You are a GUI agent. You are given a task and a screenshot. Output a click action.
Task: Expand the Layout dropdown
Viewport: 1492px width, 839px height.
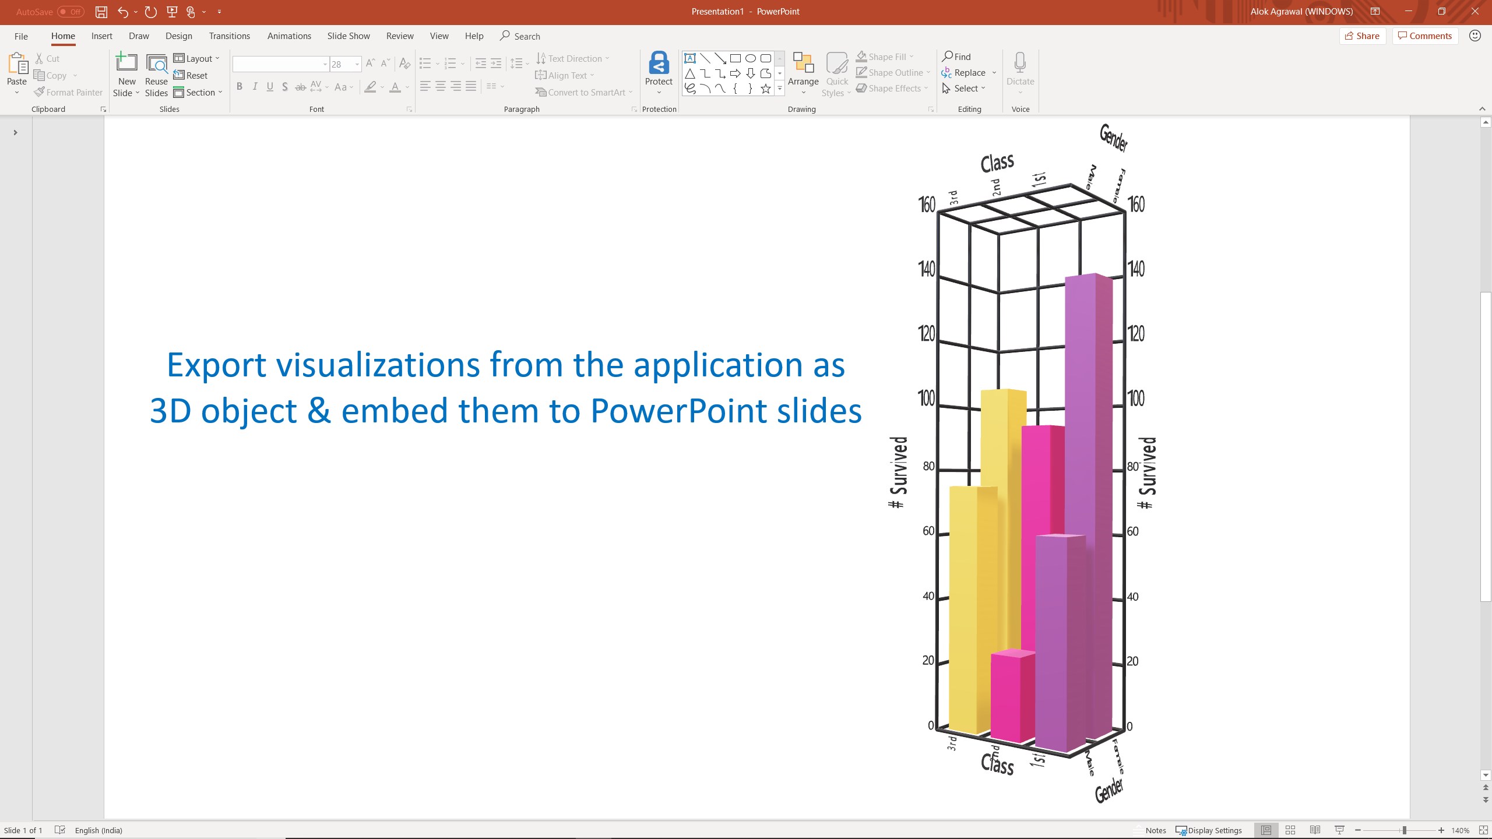(x=197, y=58)
